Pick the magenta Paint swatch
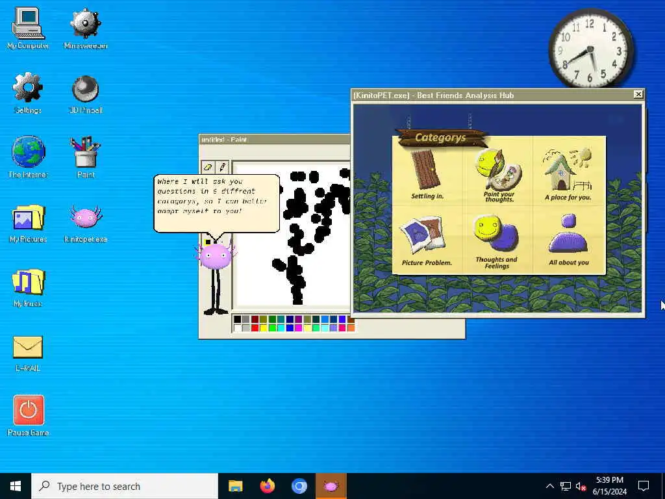The image size is (665, 499). pyautogui.click(x=299, y=328)
